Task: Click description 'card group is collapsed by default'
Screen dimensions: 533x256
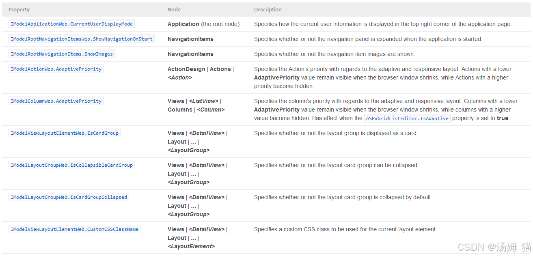Action: pyautogui.click(x=343, y=197)
